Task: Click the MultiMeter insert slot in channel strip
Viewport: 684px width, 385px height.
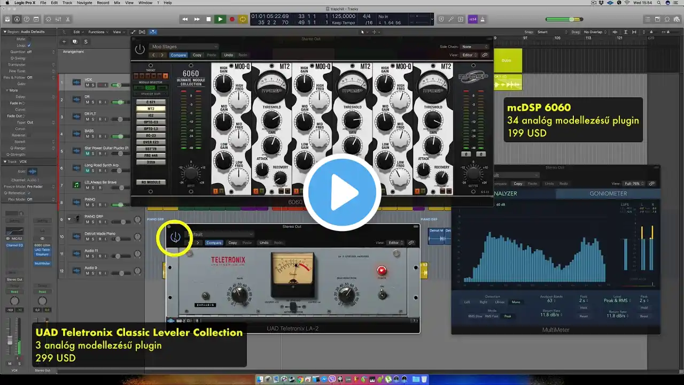Action: [x=42, y=263]
